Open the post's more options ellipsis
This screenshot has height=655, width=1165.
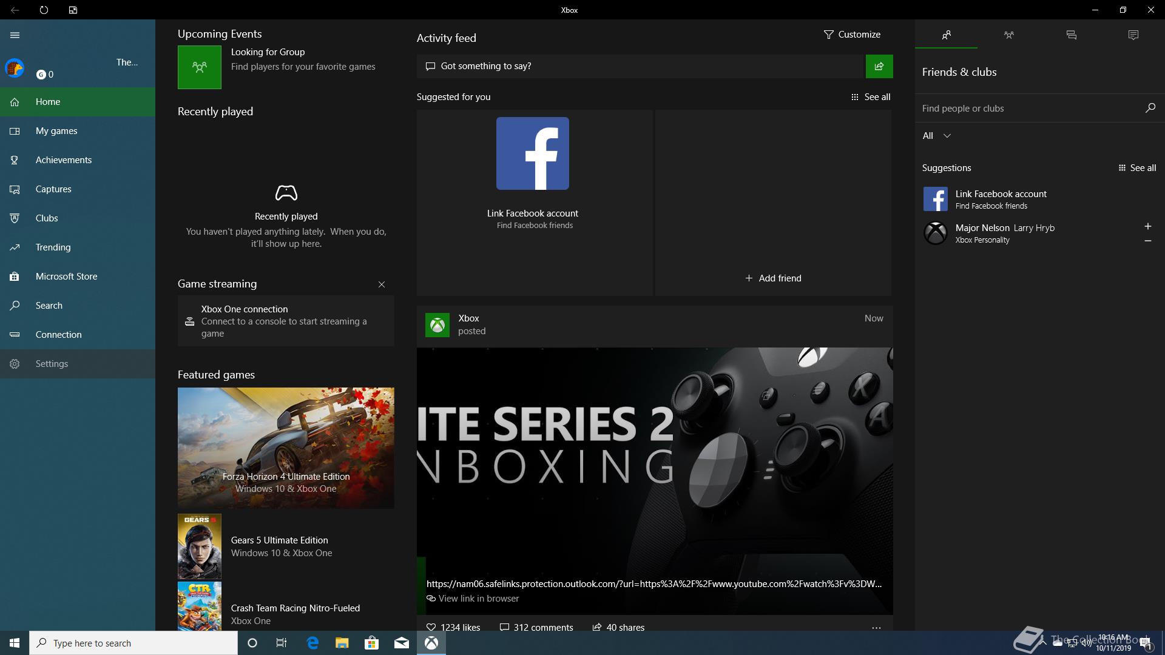pyautogui.click(x=876, y=628)
